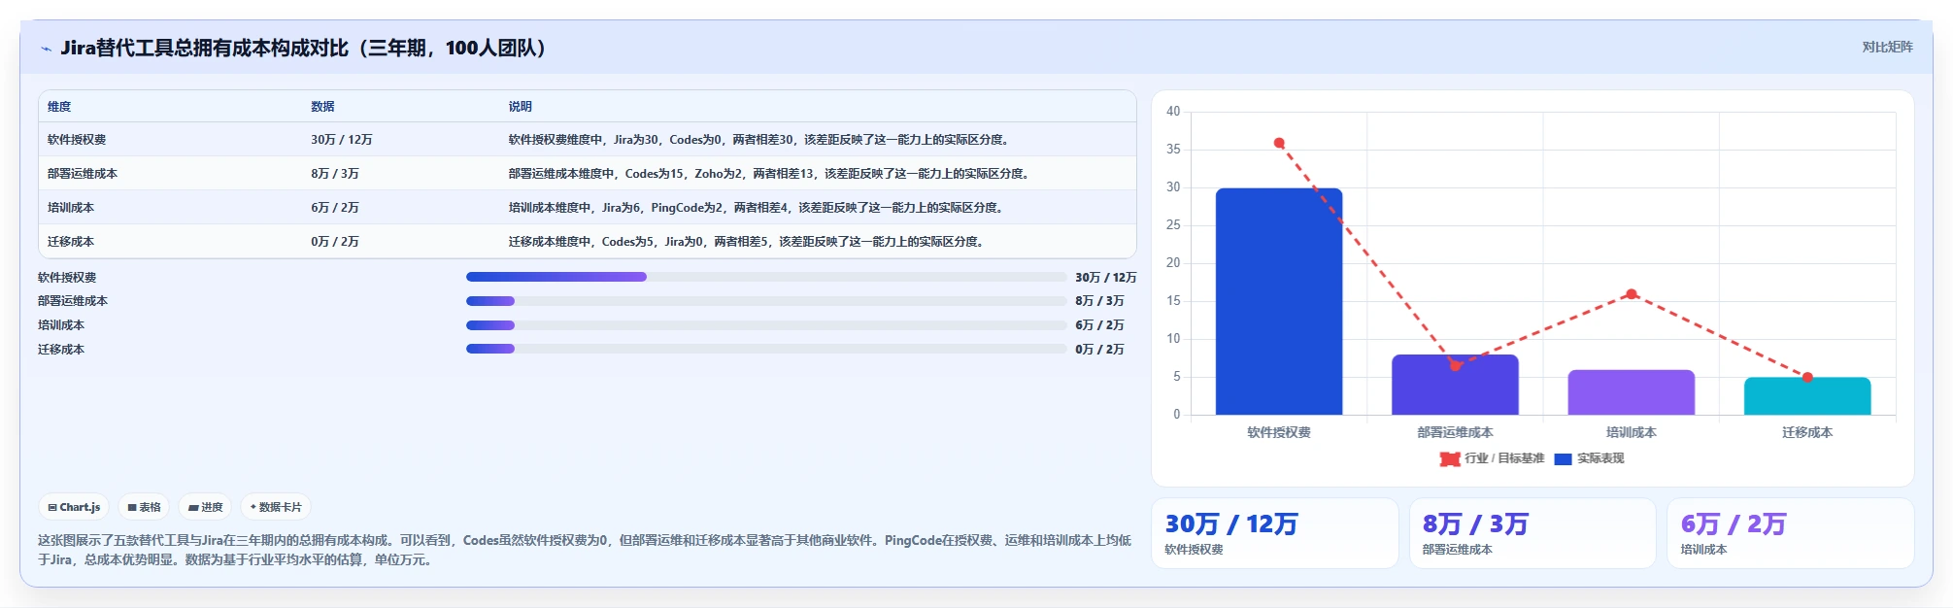The image size is (1953, 608).
Task: Click the 30万 / 12万 table data cell
Action: pos(342,140)
